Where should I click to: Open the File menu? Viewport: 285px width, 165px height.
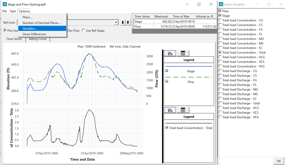tap(4, 11)
